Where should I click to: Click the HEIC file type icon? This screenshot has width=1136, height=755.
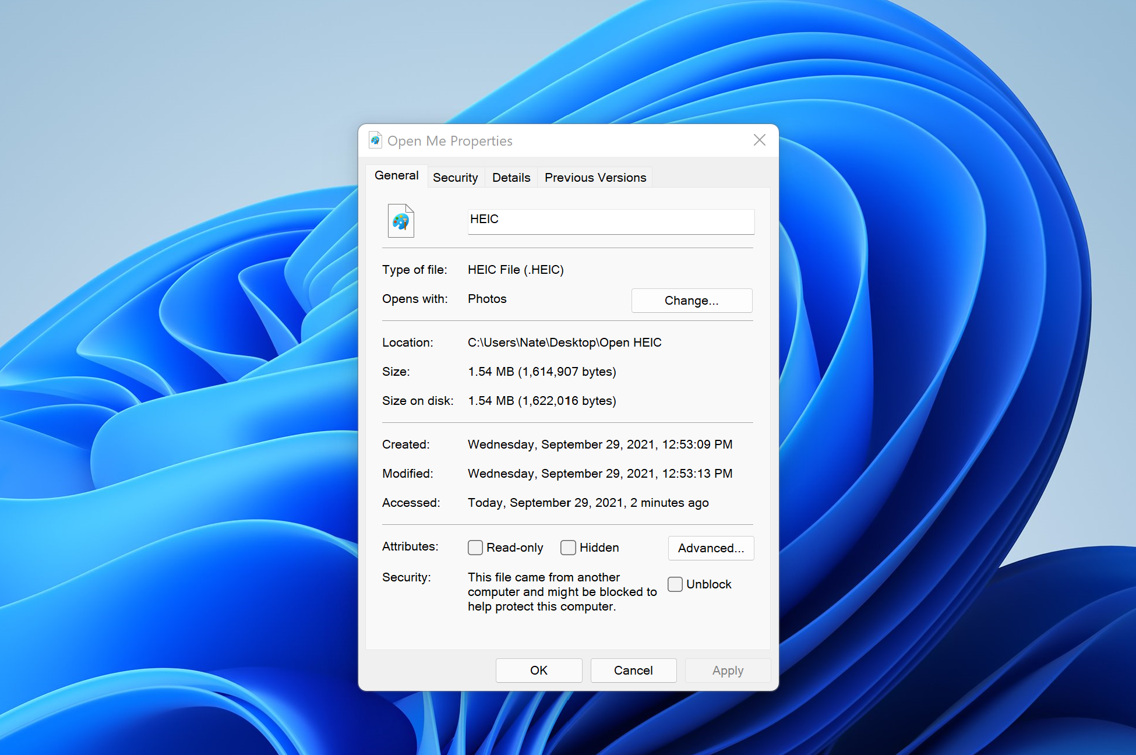point(401,221)
